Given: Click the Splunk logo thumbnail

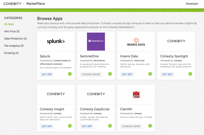Looking at the screenshot, I should 56,41.
